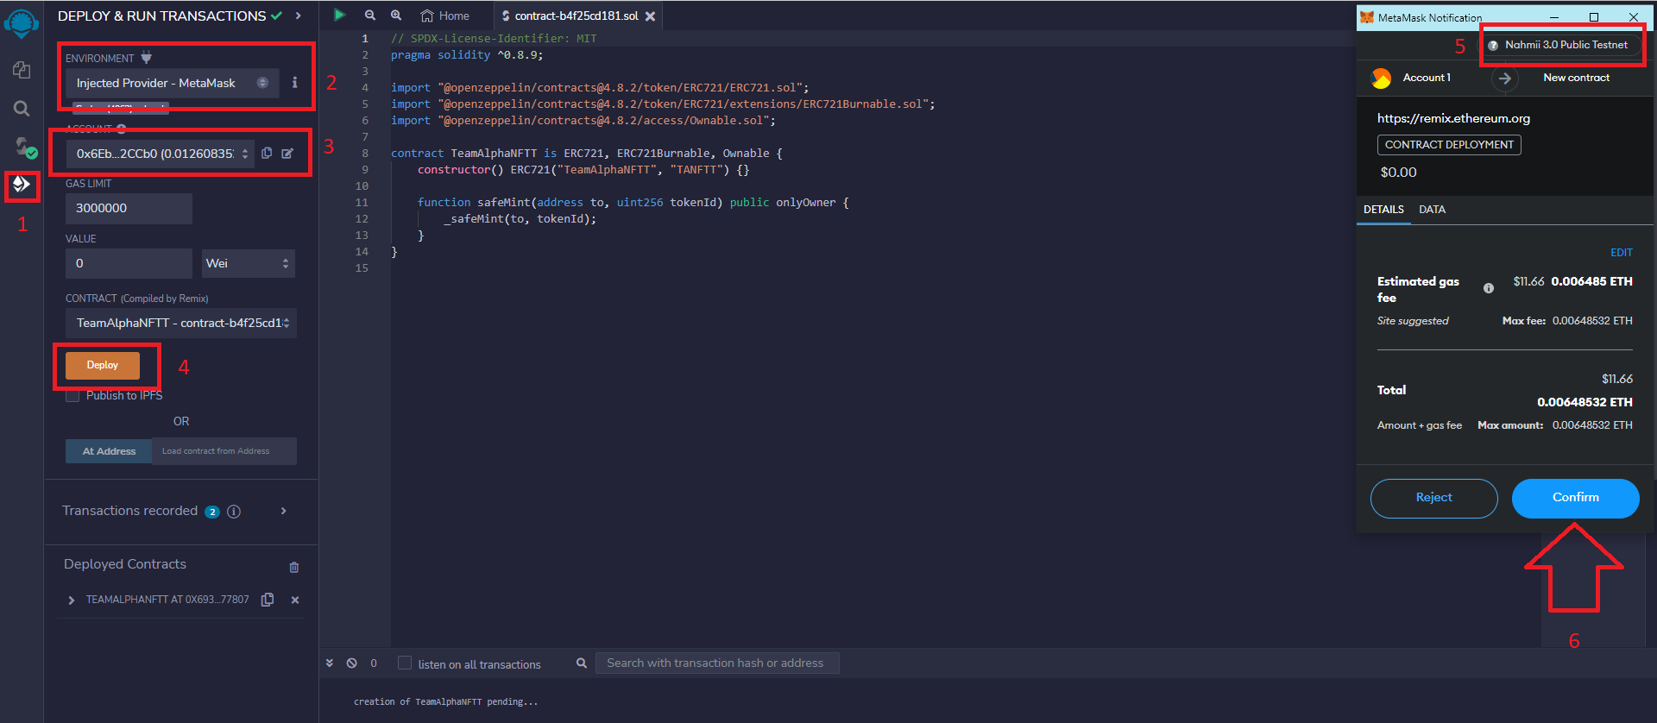Click the At Address button

[109, 451]
